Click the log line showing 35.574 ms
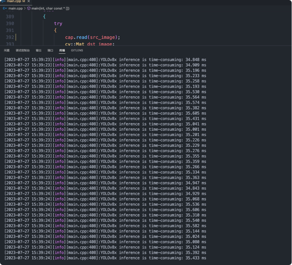 [105, 103]
